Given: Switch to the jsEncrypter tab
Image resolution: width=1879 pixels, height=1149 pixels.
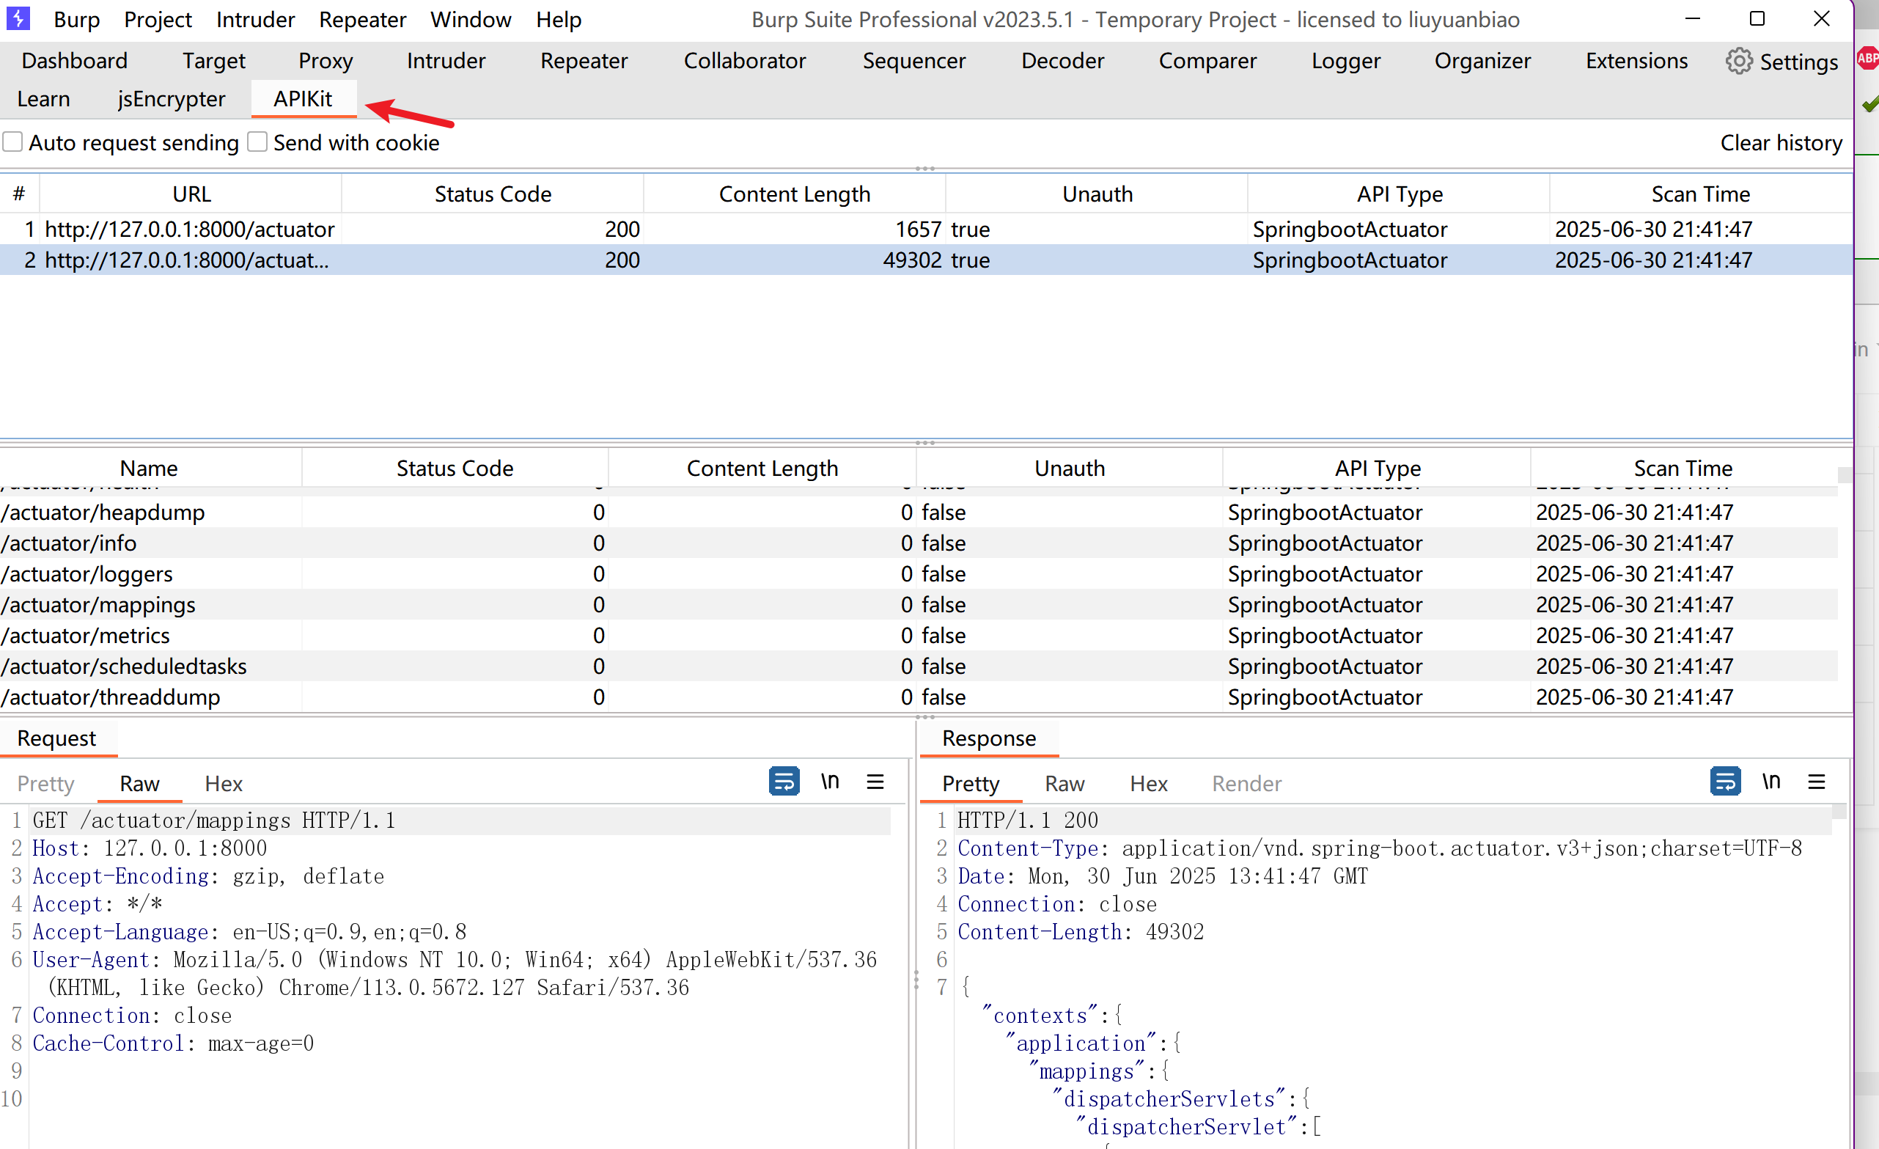Looking at the screenshot, I should (171, 99).
